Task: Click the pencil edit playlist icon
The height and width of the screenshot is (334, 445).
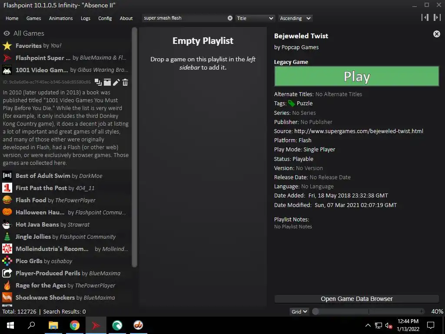Action: pyautogui.click(x=116, y=82)
